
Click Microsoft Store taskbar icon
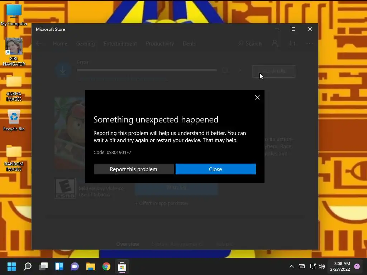coord(122,266)
